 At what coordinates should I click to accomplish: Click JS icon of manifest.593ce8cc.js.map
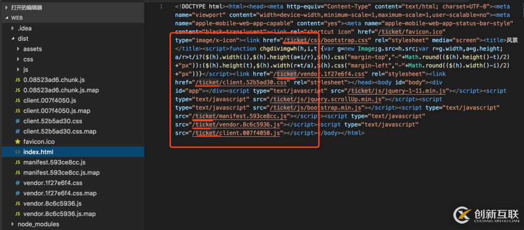18,173
